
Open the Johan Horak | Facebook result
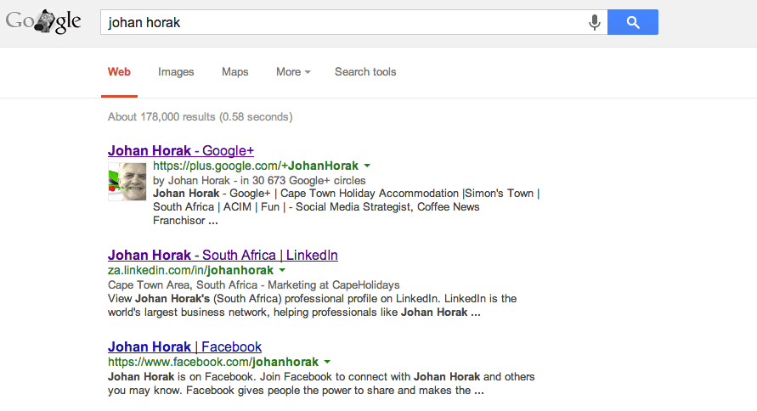point(184,346)
